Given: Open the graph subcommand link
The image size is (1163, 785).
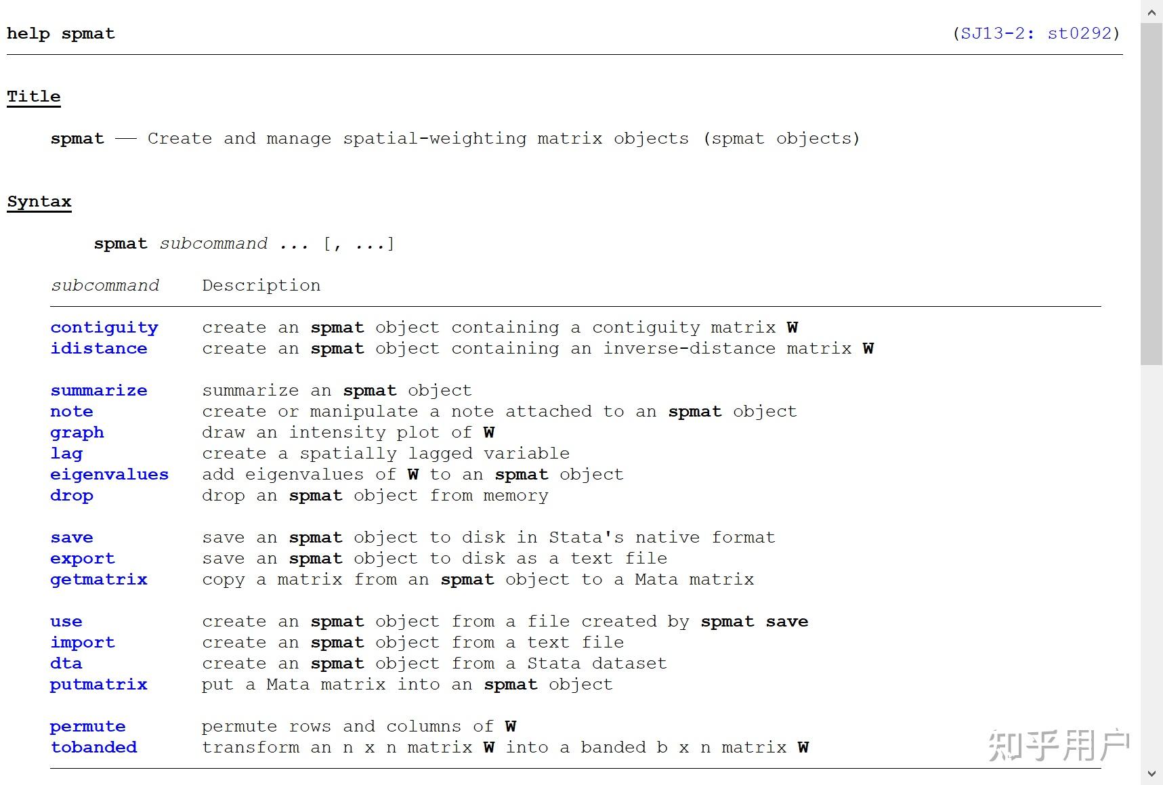Looking at the screenshot, I should pyautogui.click(x=77, y=433).
